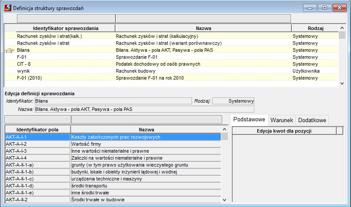
Task: Open the Warunek tab
Action: (x=282, y=120)
